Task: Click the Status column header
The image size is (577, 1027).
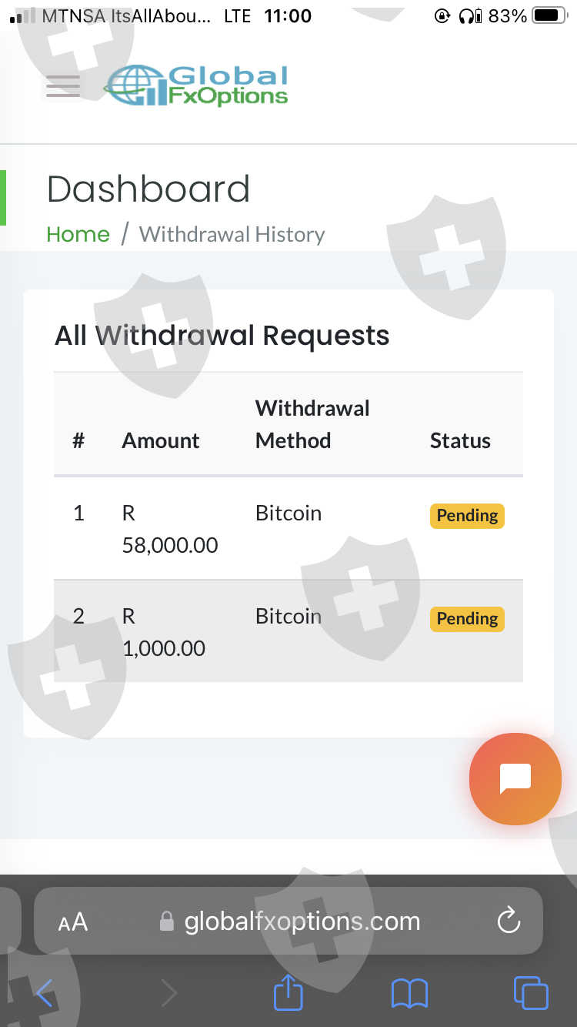Action: pyautogui.click(x=460, y=440)
